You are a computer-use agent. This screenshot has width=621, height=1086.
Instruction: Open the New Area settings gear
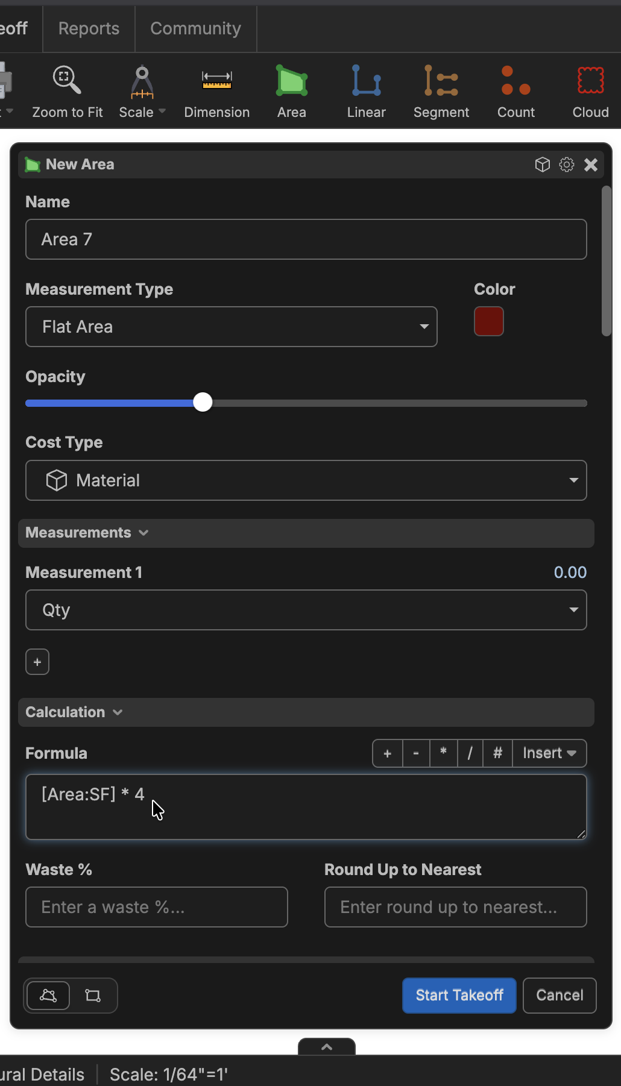[566, 165]
